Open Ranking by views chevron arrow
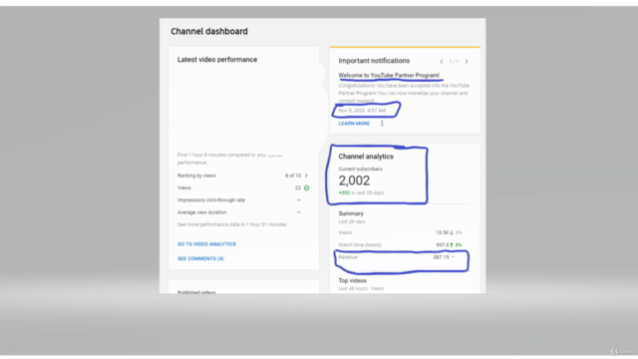 [306, 176]
